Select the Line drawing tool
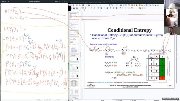Image resolution: width=180 pixels, height=101 pixels. (81, 8)
